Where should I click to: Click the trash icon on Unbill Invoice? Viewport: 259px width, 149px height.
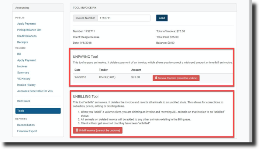(77, 130)
